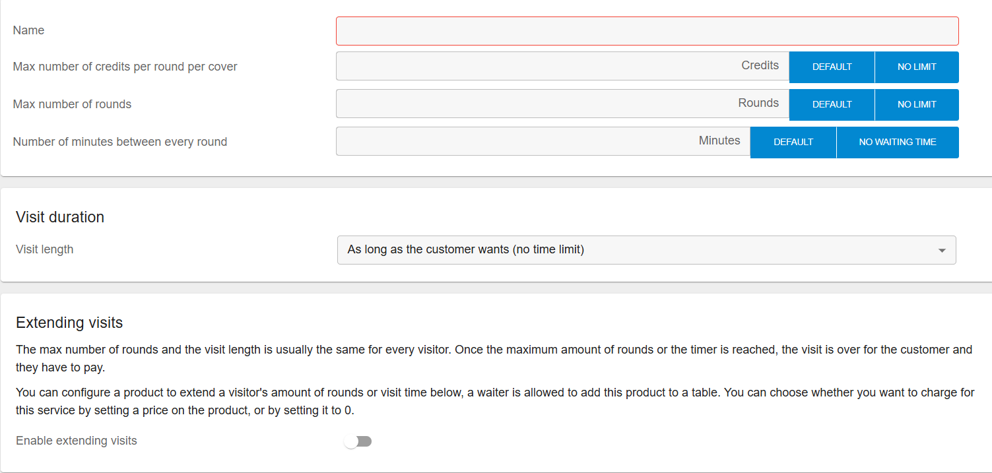This screenshot has width=992, height=473.
Task: Click the "Visit length" label
Action: (45, 249)
